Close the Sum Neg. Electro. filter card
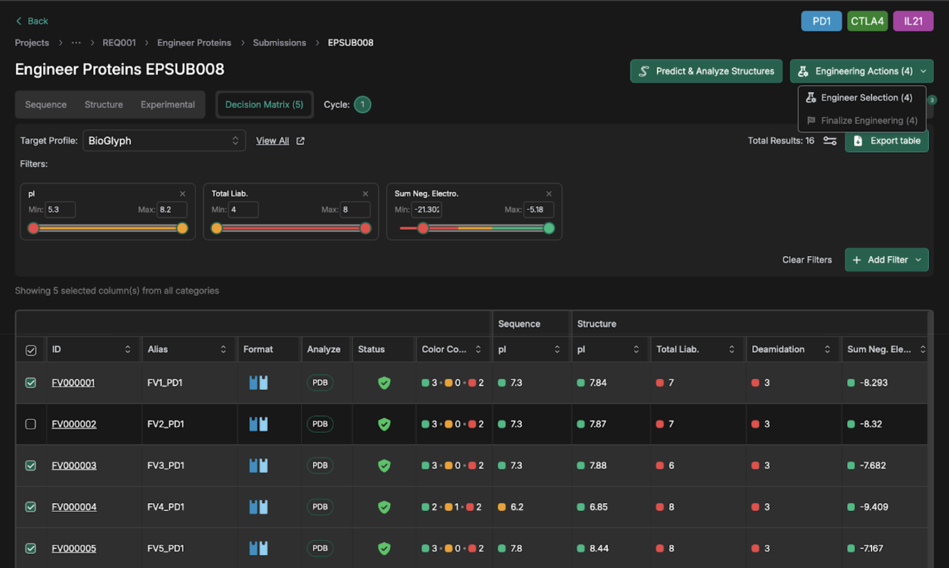 pos(548,194)
